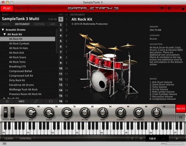186x146 pixels.
Task: Play the C5 key on keyboard
Action: coord(126,133)
